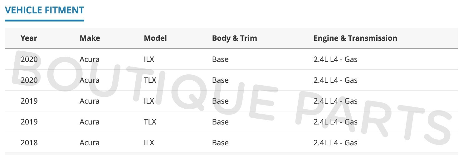
Task: Click the Base trim cell for the 2019 TLX
Action: click(220, 122)
